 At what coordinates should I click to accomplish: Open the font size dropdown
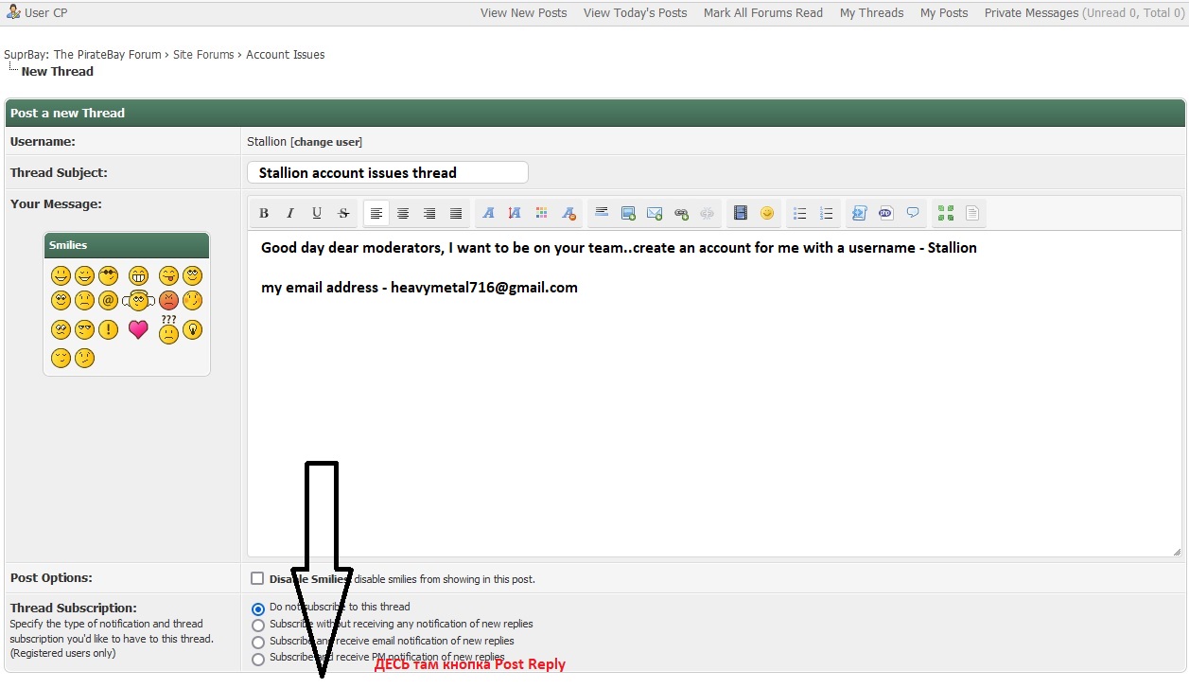pos(515,214)
